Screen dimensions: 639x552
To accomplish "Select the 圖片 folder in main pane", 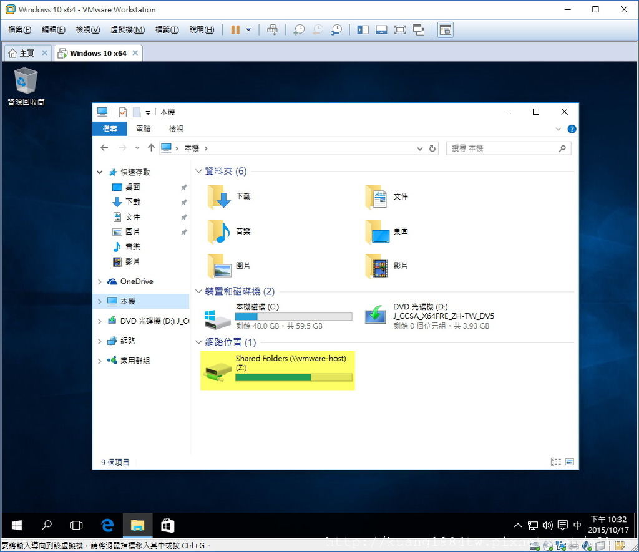I will [230, 266].
